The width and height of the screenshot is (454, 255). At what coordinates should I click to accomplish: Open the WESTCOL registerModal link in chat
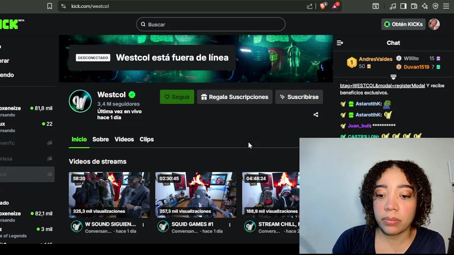coord(382,85)
